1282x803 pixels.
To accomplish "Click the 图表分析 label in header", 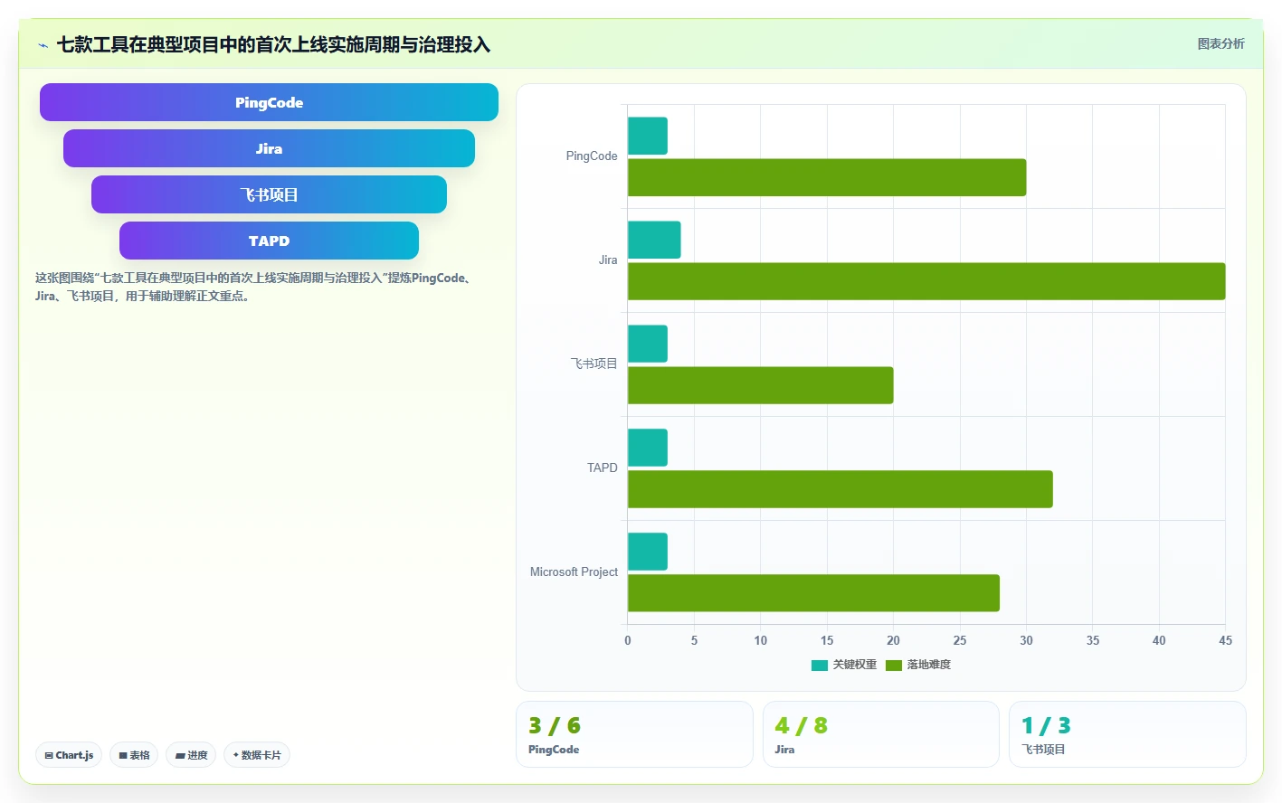I will (x=1220, y=43).
